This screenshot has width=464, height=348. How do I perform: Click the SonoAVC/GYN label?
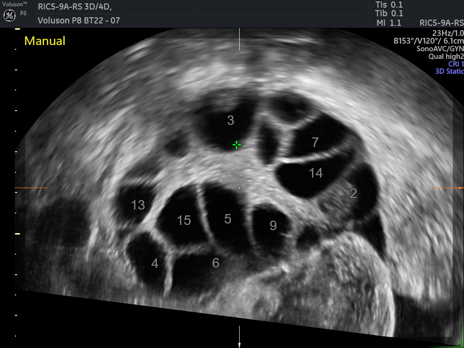point(436,48)
